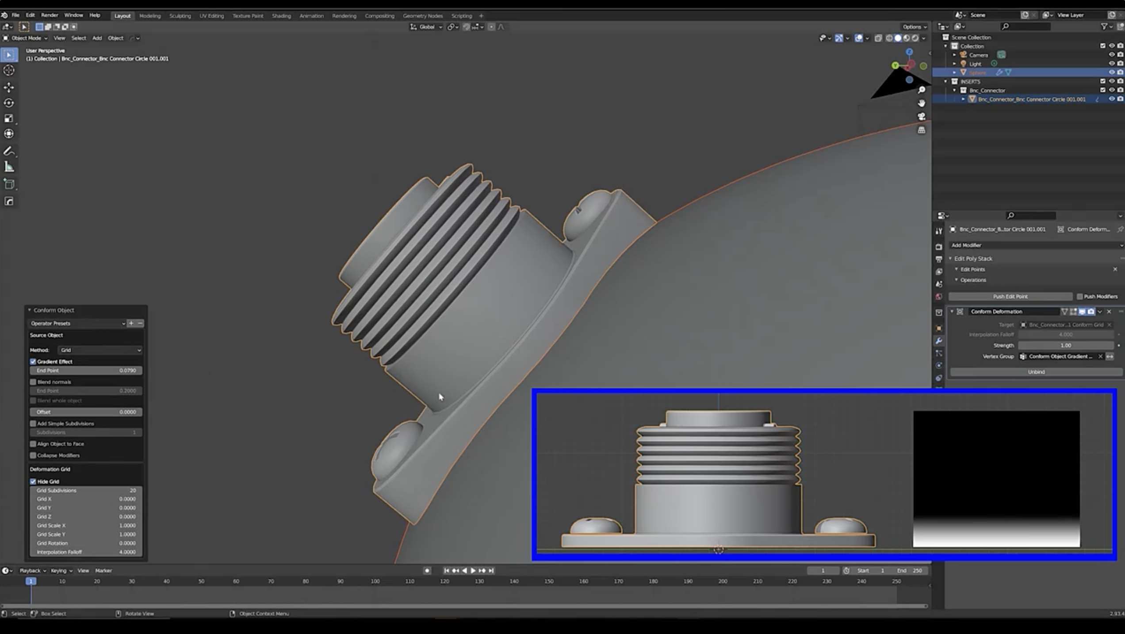The height and width of the screenshot is (634, 1125).
Task: Click the Unbind button
Action: 1036,372
